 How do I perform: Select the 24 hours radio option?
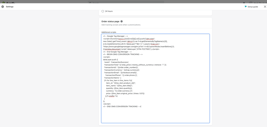[103, 11]
